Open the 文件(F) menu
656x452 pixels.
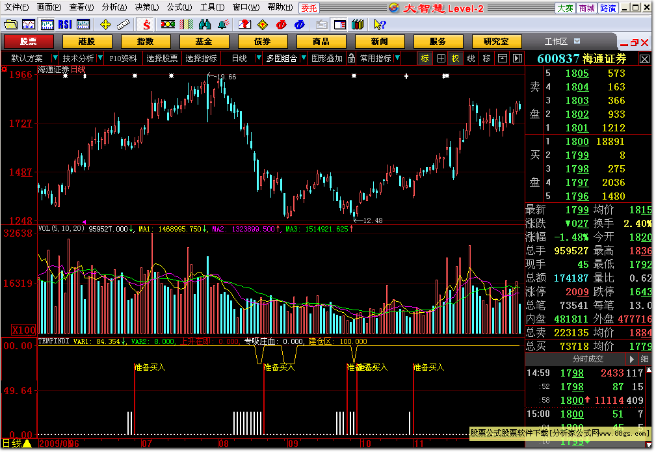(x=16, y=7)
